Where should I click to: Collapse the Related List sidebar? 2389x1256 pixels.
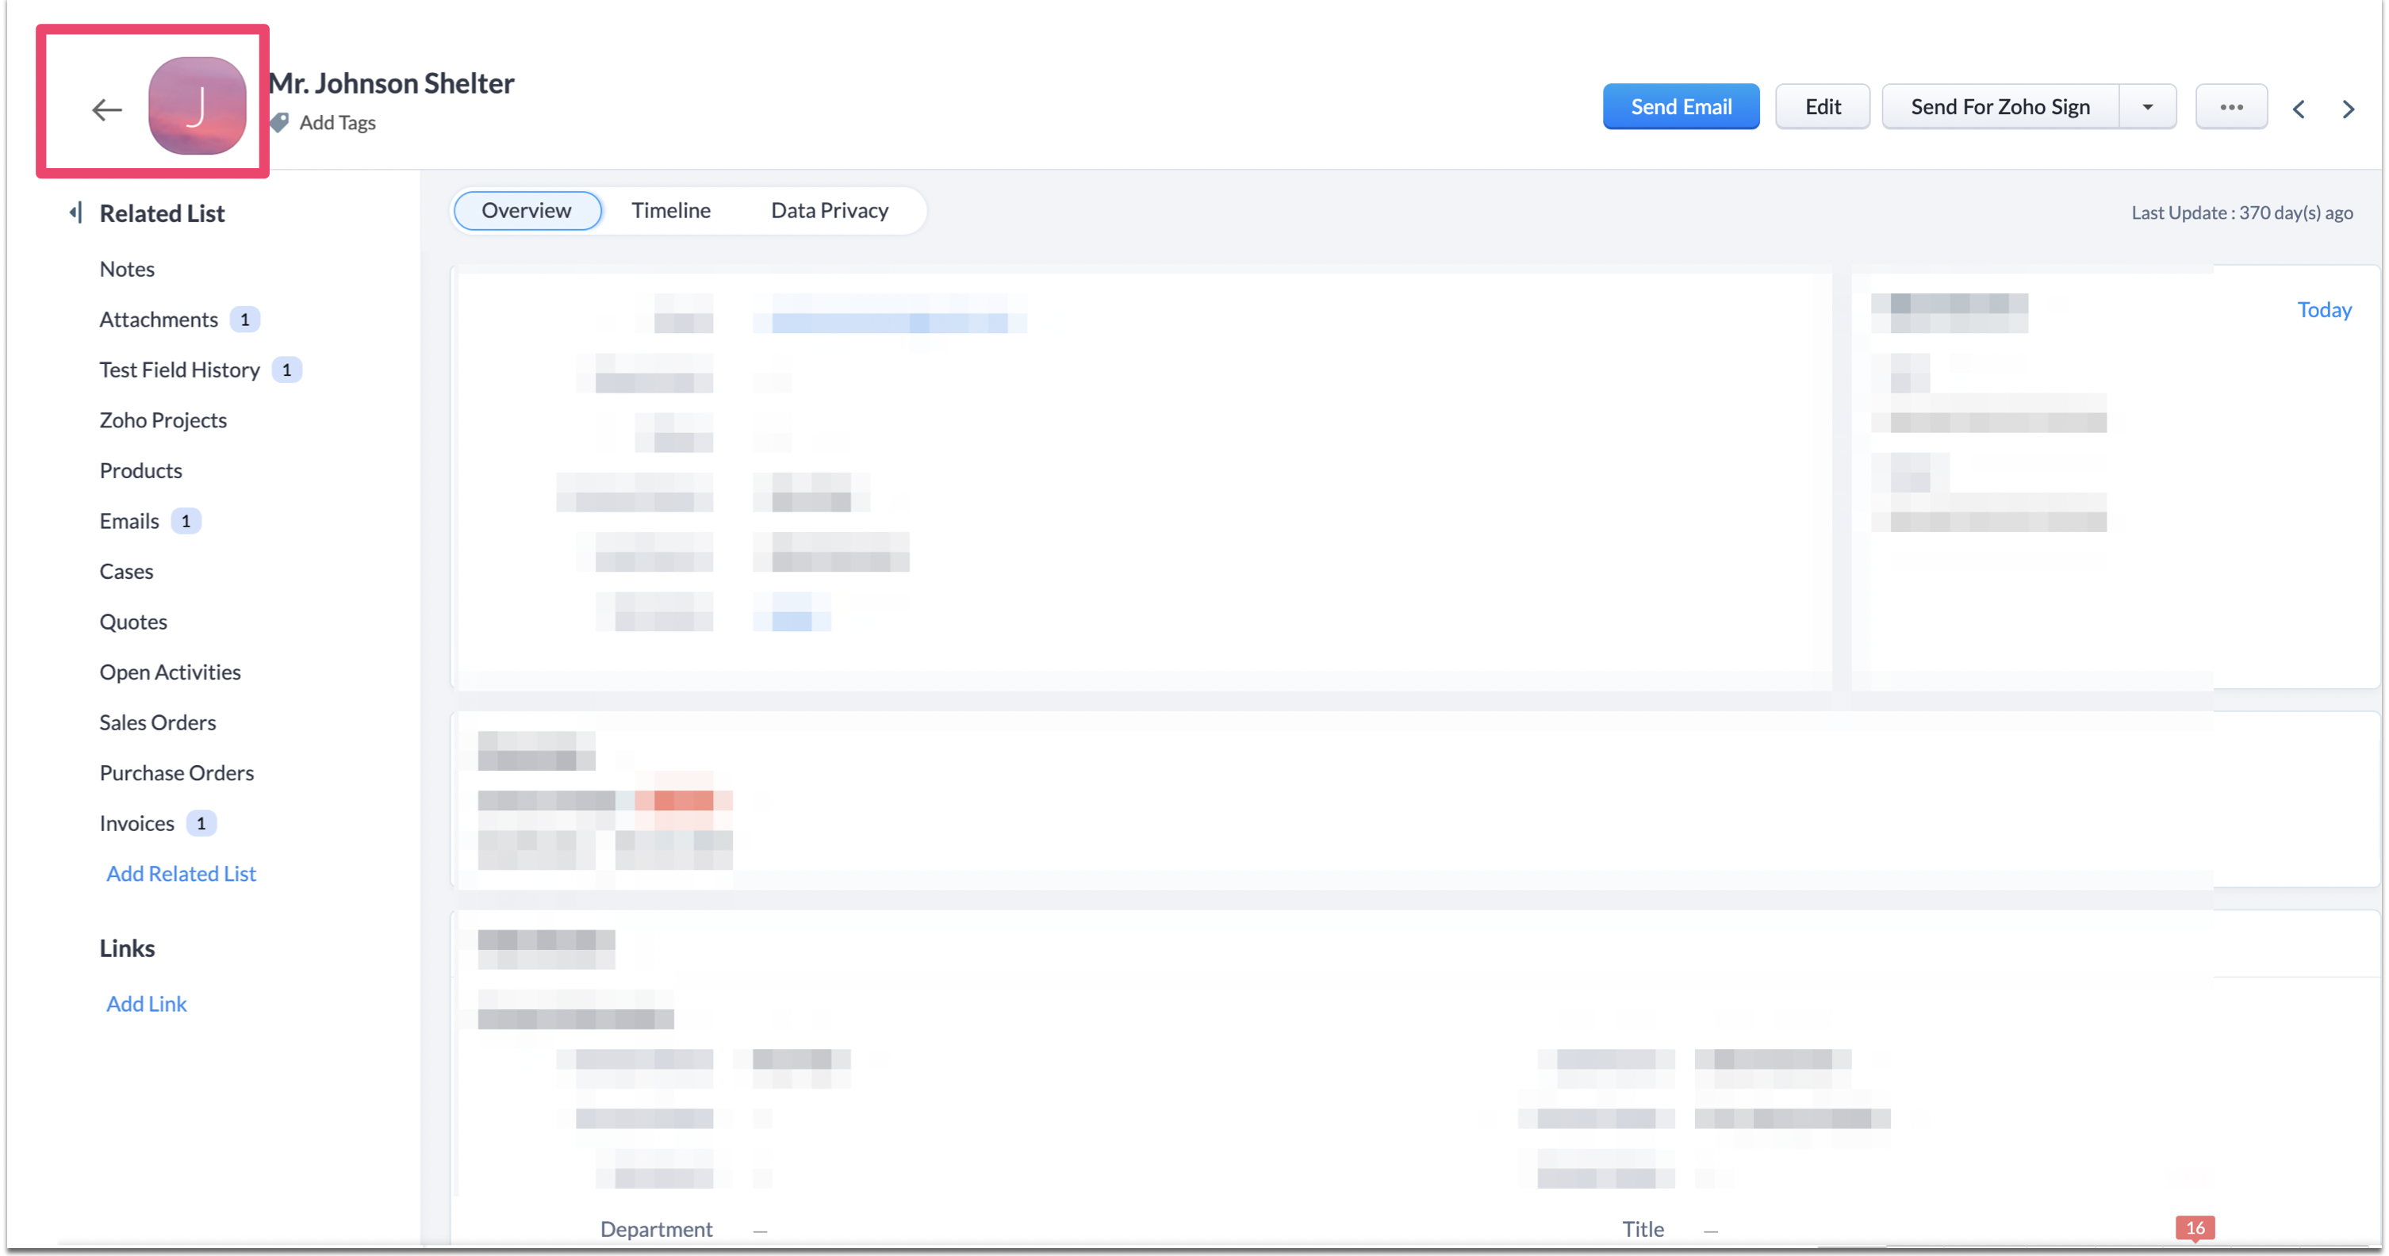(76, 213)
